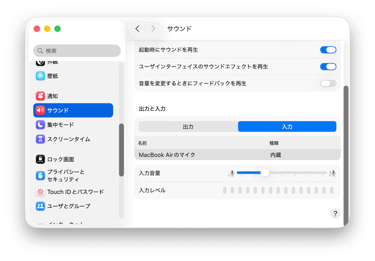Click the green full-screen window button

[57, 29]
